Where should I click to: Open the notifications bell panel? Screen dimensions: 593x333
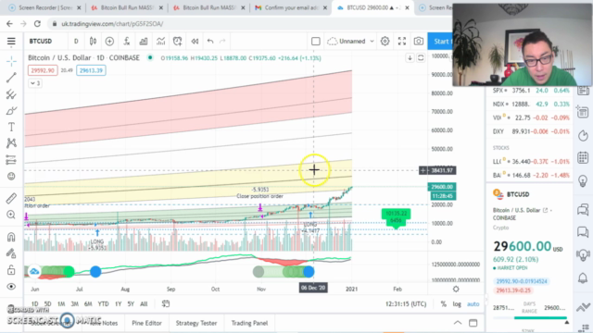point(583,278)
